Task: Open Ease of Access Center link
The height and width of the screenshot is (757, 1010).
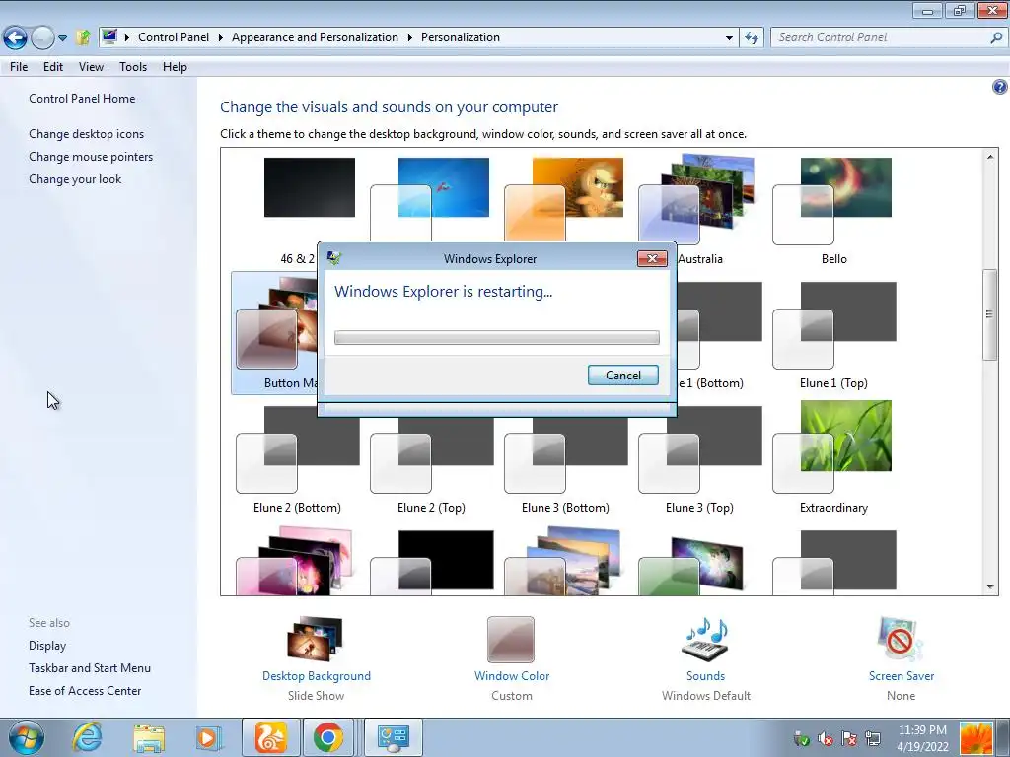Action: pos(85,691)
